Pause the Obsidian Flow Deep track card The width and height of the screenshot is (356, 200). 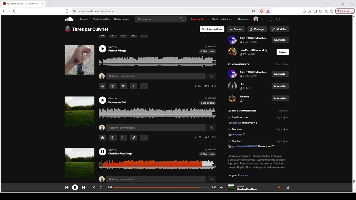pos(103,152)
